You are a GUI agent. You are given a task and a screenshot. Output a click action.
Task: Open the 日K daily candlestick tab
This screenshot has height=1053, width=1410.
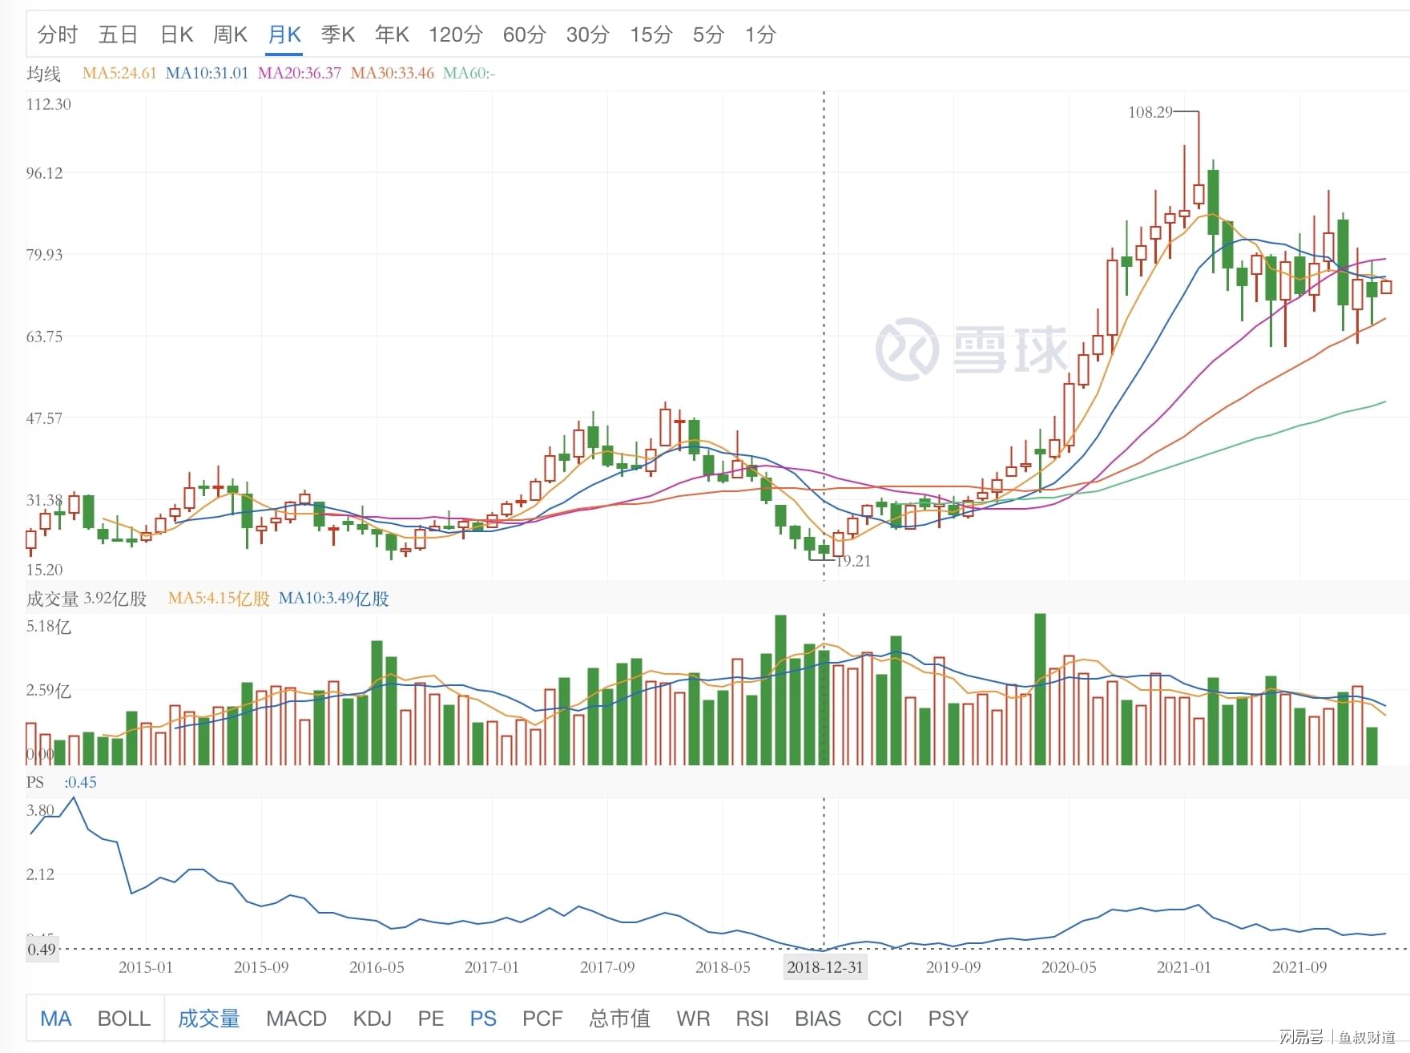[176, 34]
